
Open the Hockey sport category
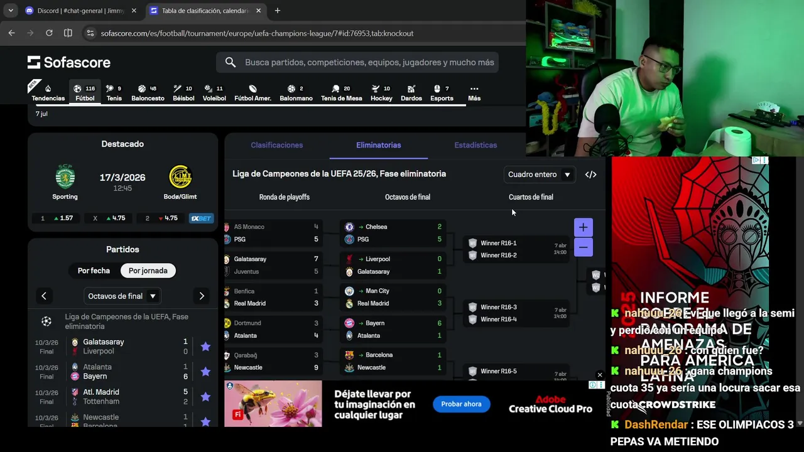point(381,93)
